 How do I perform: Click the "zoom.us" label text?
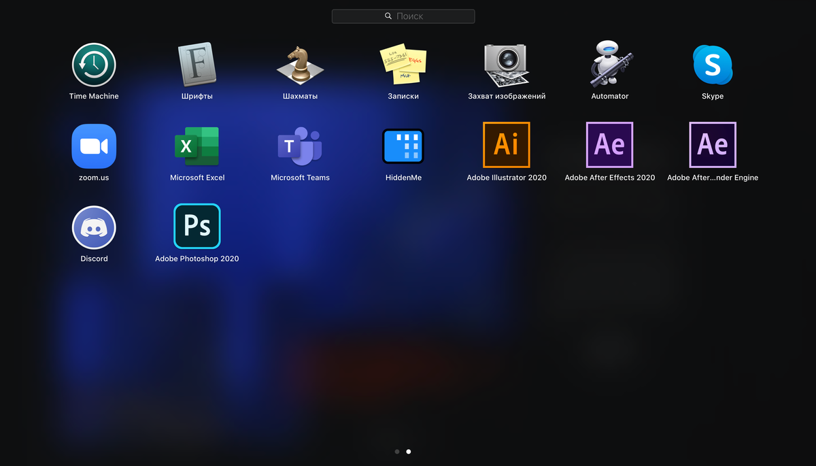pos(94,178)
